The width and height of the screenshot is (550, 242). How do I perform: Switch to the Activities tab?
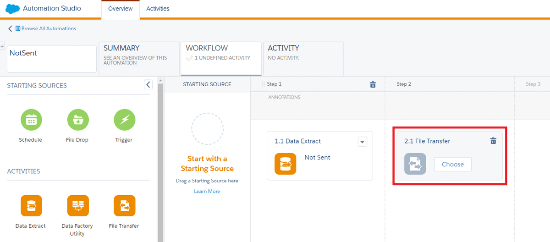pos(158,9)
